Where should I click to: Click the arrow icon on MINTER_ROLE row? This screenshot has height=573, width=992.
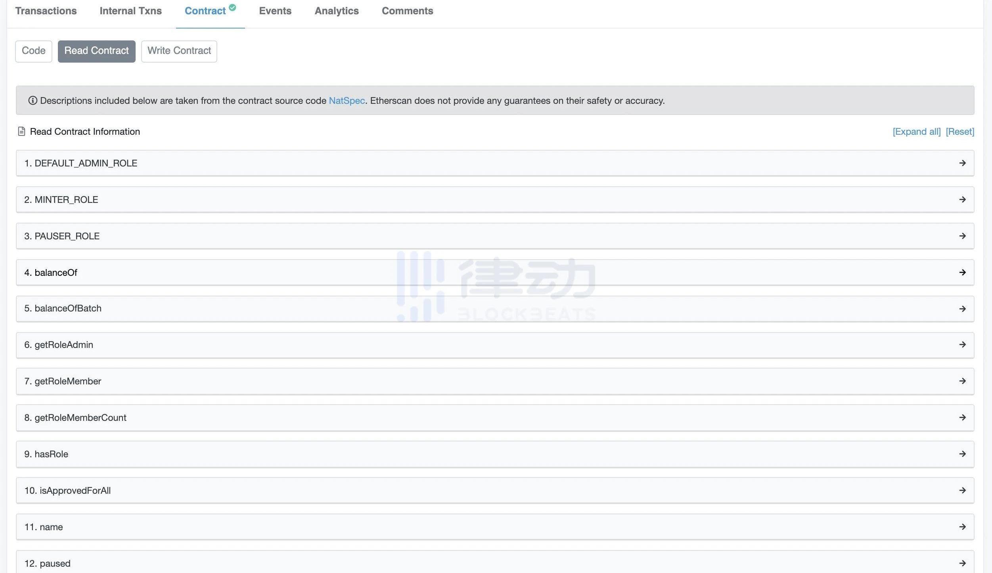point(962,199)
